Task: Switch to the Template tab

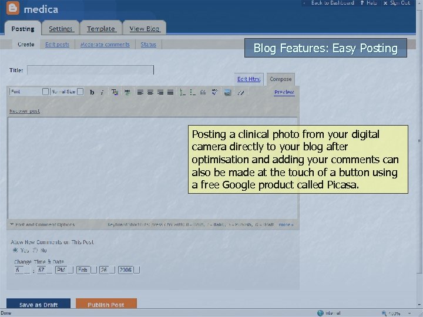Action: pos(101,29)
